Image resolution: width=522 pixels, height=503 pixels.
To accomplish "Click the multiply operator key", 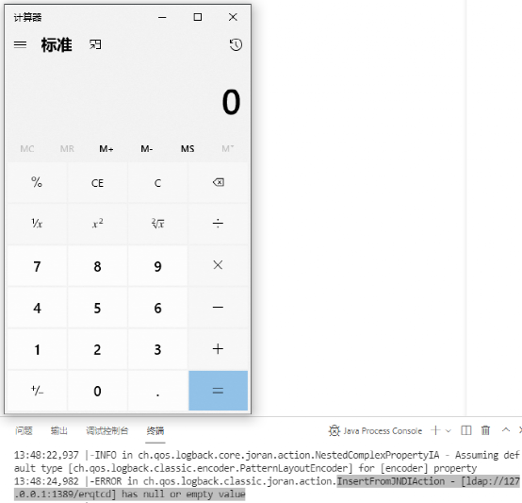I will pyautogui.click(x=218, y=266).
